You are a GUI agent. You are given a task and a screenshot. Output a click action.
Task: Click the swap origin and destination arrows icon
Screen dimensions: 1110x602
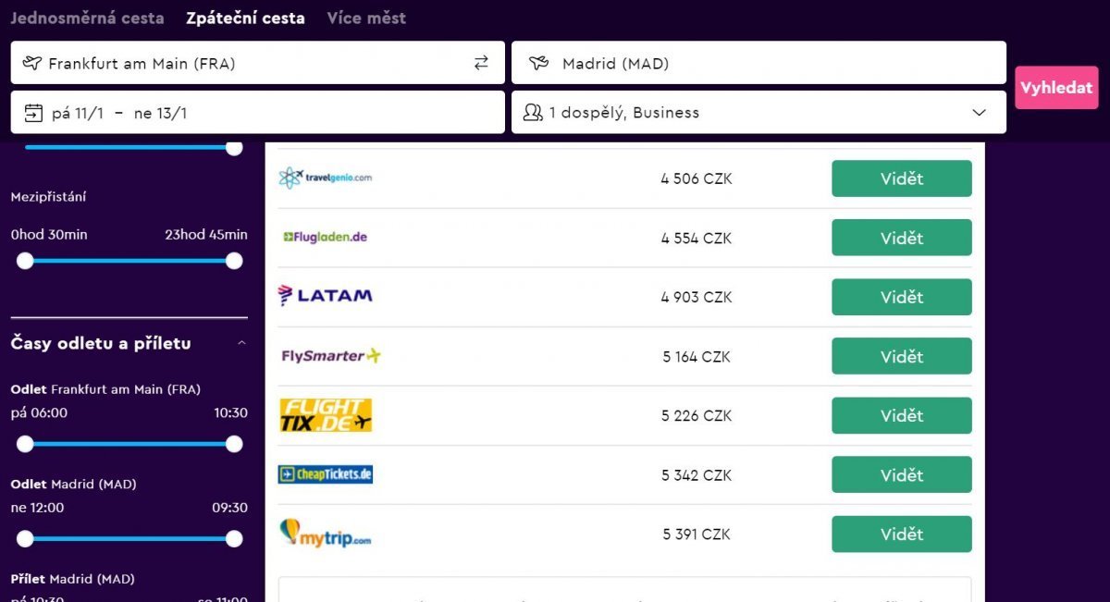[481, 63]
